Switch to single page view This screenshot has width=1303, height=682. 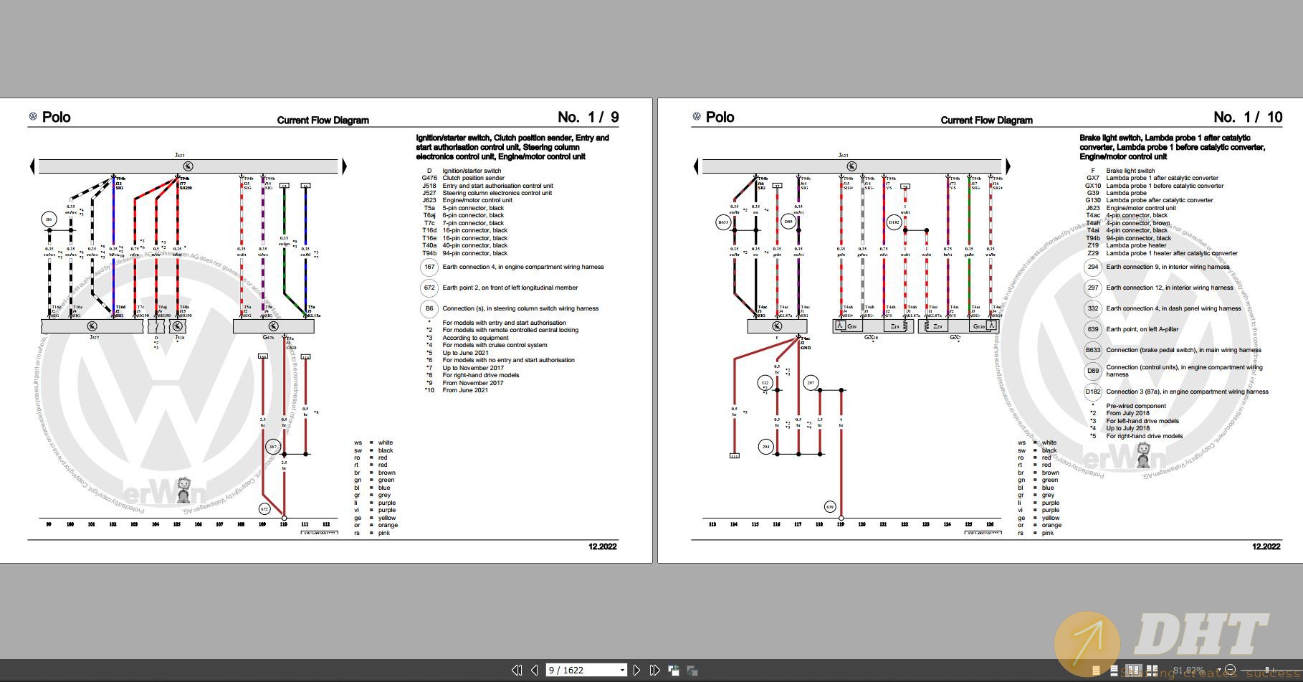tap(1096, 671)
